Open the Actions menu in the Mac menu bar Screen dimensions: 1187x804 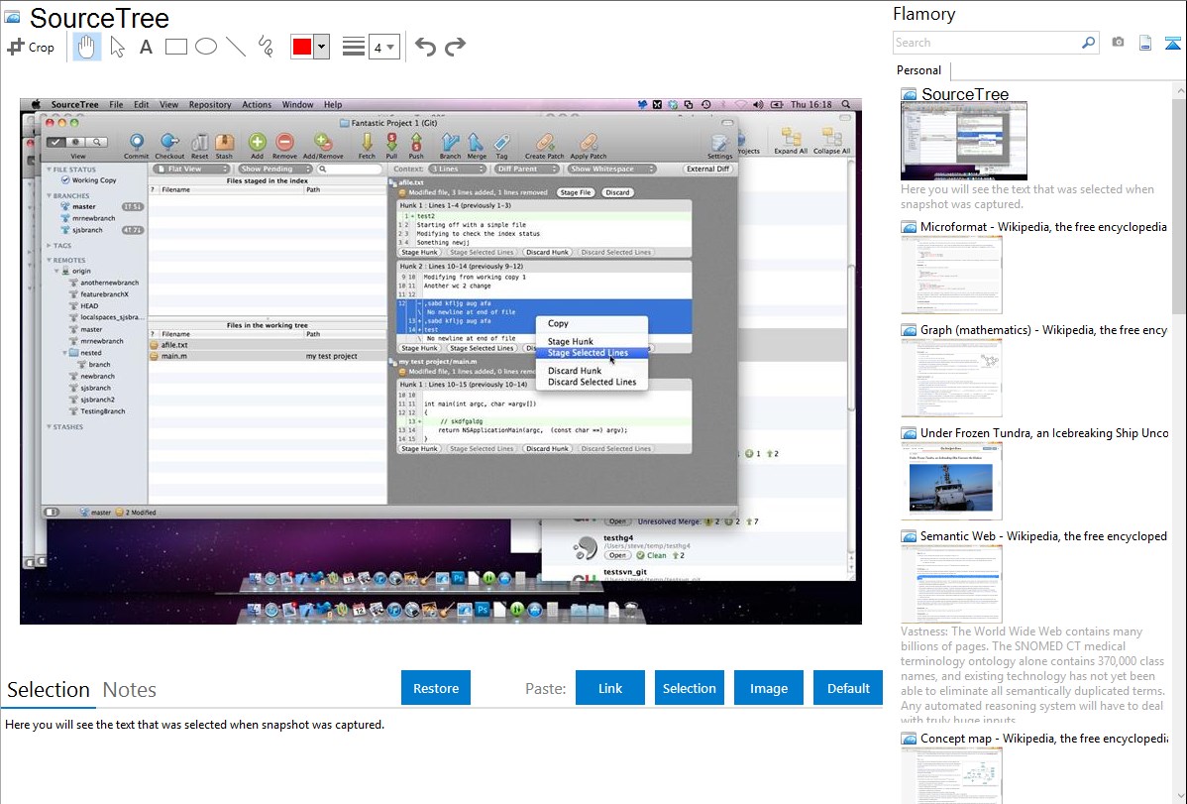[x=257, y=104]
